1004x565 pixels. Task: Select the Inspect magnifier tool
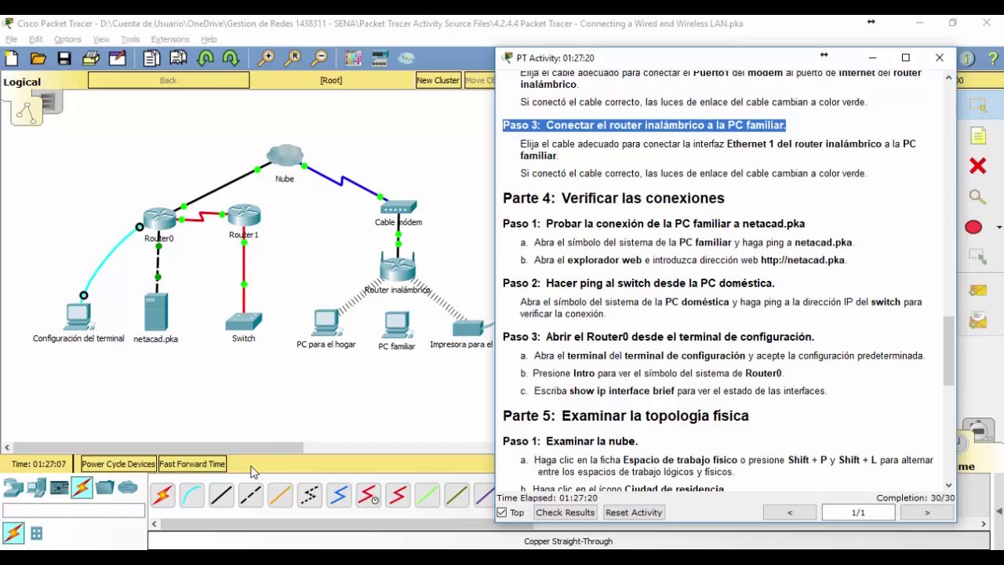pyautogui.click(x=977, y=196)
